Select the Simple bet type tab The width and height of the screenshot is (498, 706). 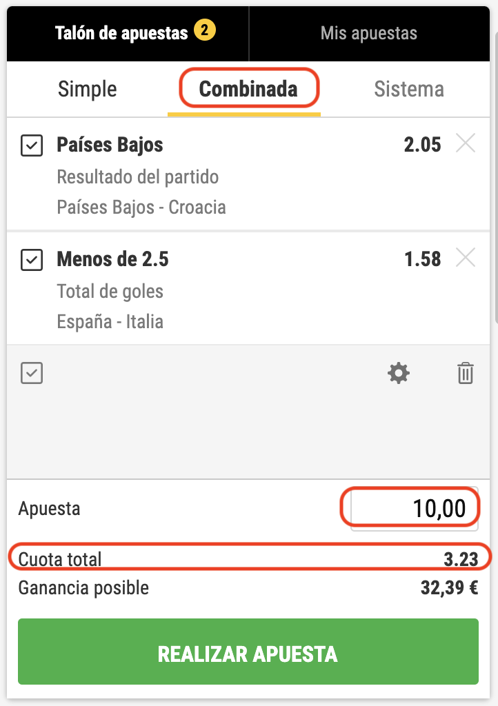click(x=88, y=89)
